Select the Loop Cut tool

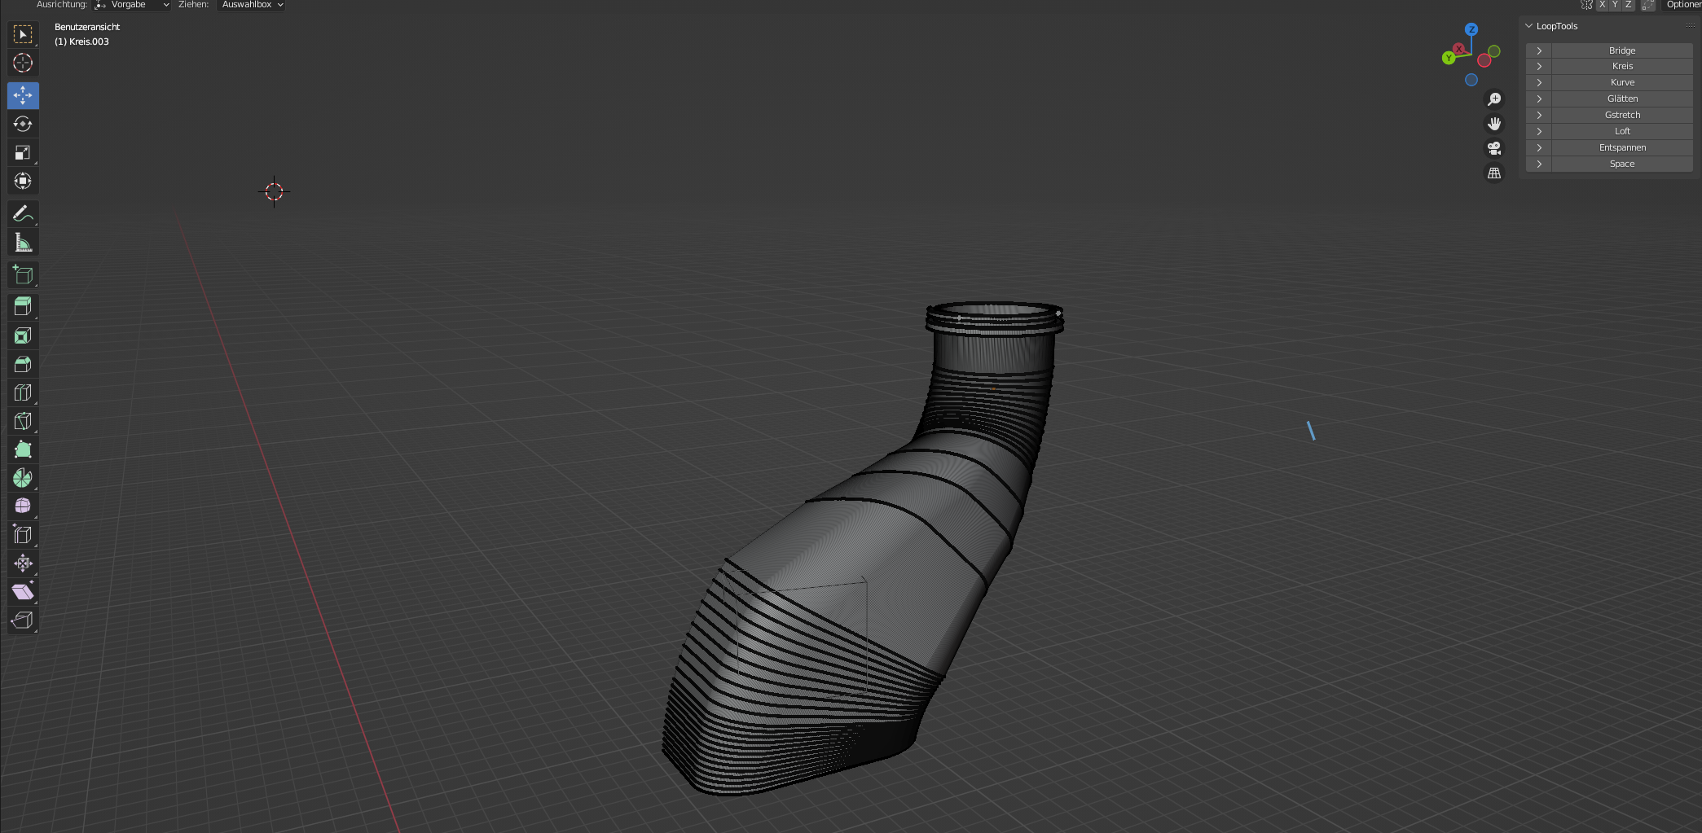pos(23,392)
